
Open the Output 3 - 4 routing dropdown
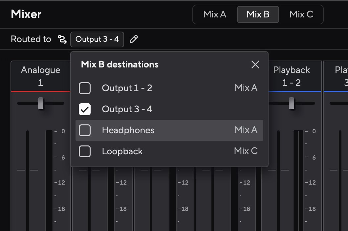(x=97, y=39)
